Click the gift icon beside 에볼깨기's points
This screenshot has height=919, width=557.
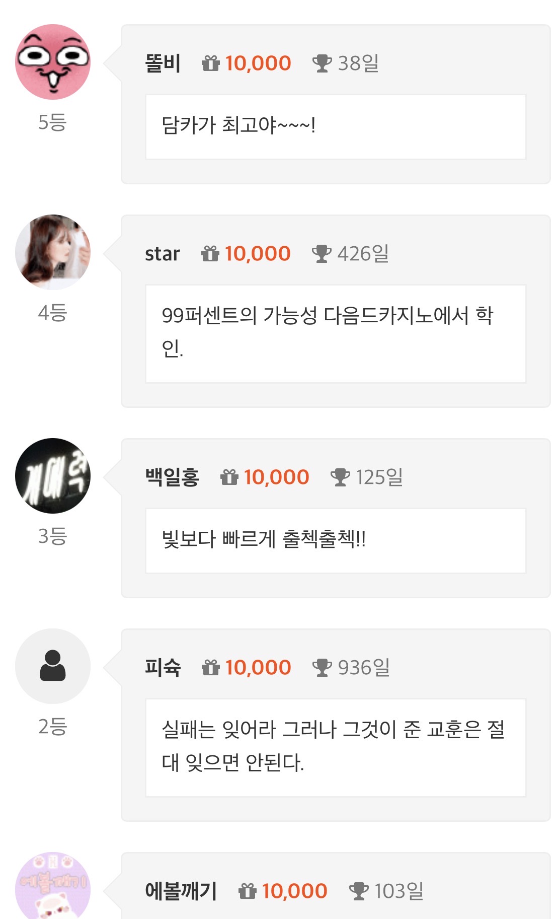[248, 891]
